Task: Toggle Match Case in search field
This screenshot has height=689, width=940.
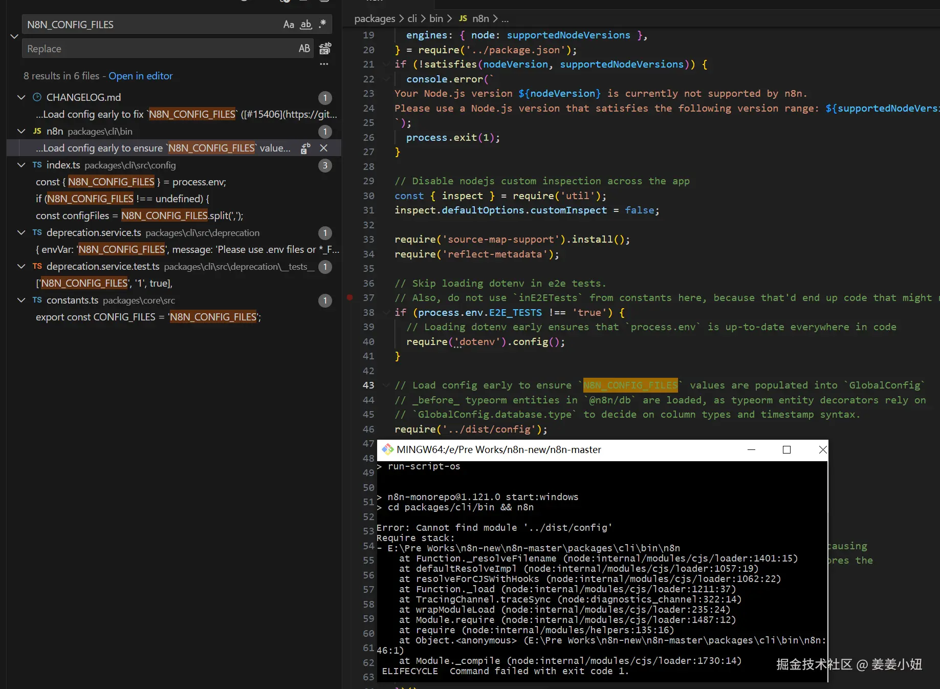Action: (x=289, y=25)
